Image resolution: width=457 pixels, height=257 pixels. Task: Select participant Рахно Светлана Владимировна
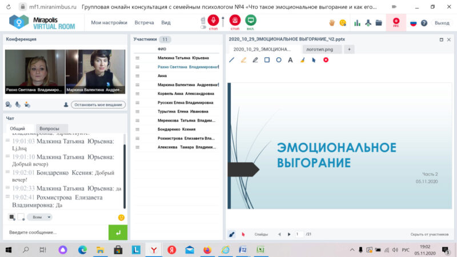click(x=188, y=67)
